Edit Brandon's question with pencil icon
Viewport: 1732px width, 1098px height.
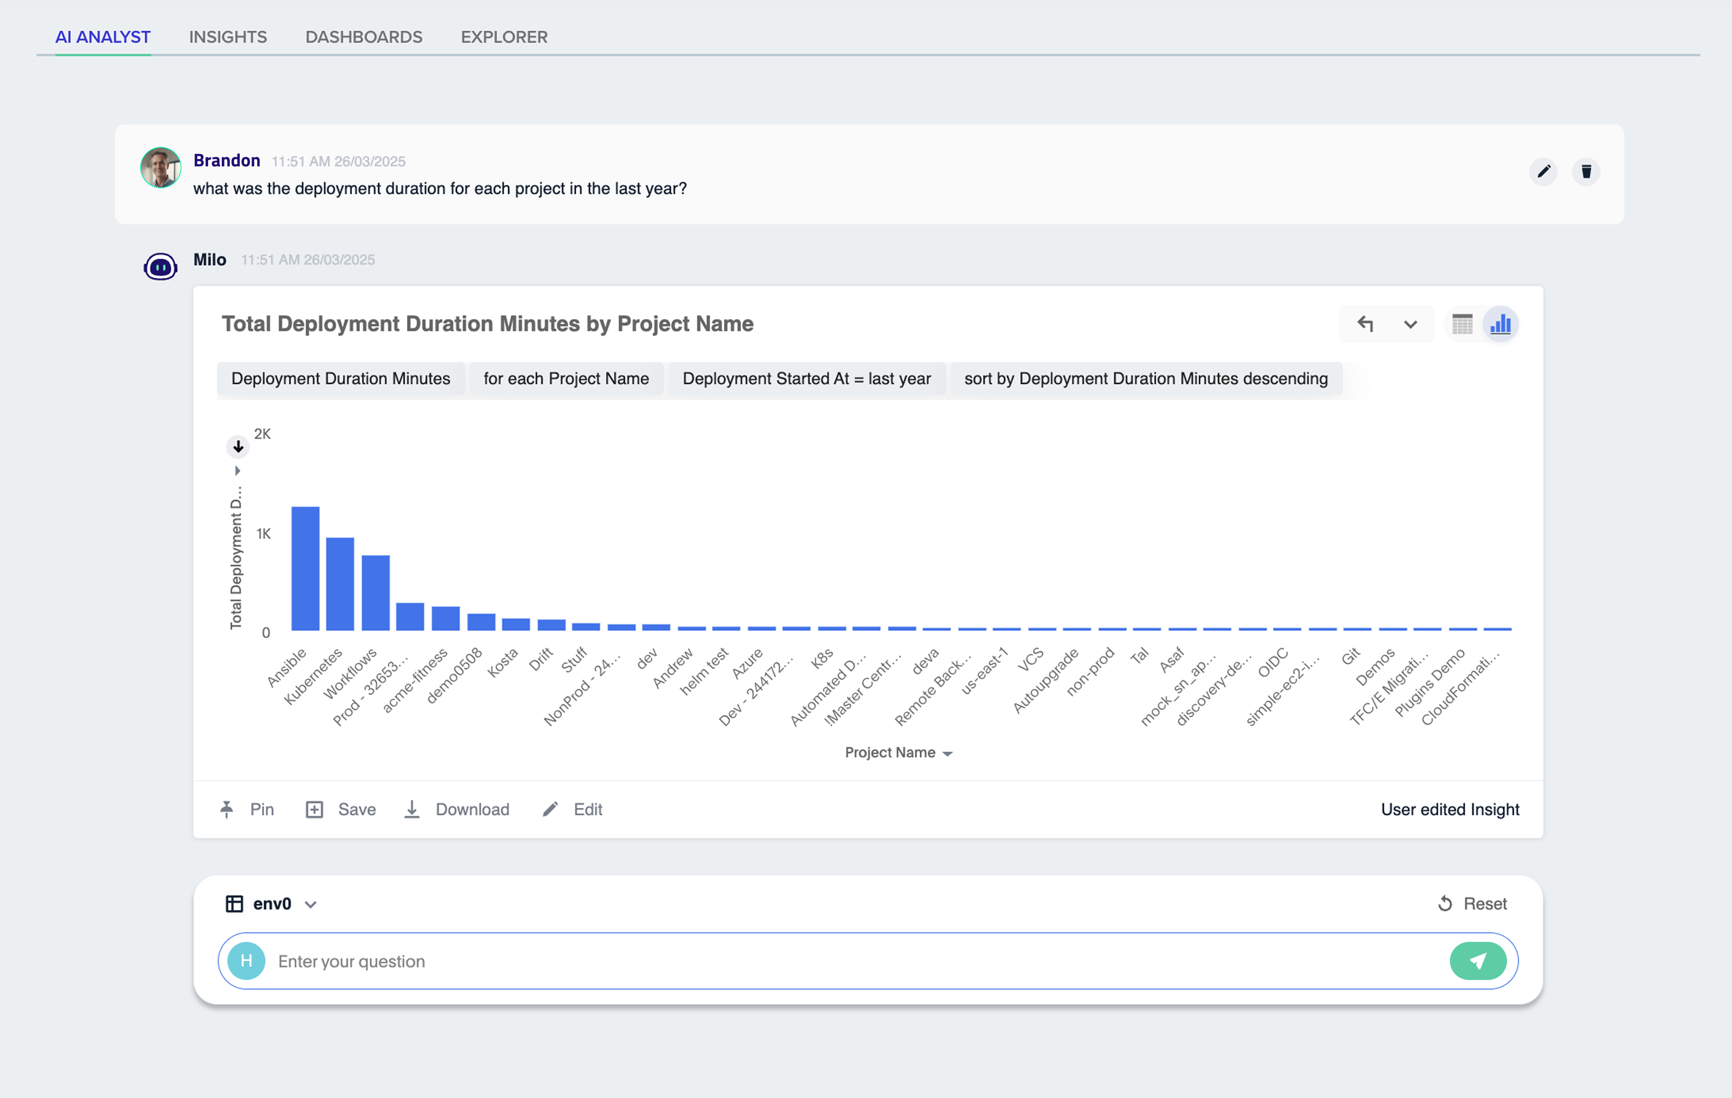click(x=1543, y=172)
